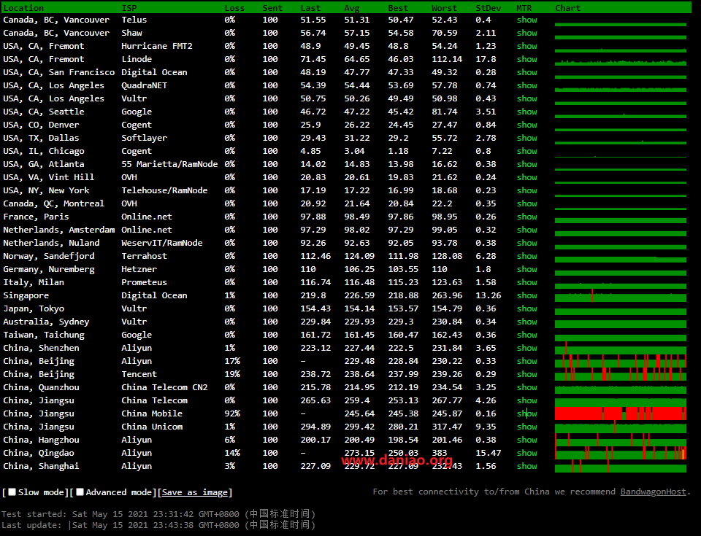Show MTR for New York Telehouse/RamNode

pyautogui.click(x=526, y=190)
